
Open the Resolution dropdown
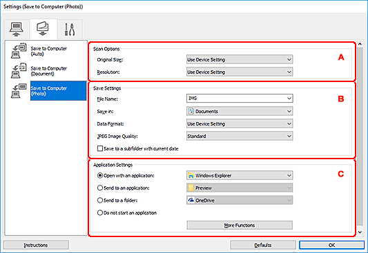pos(240,72)
